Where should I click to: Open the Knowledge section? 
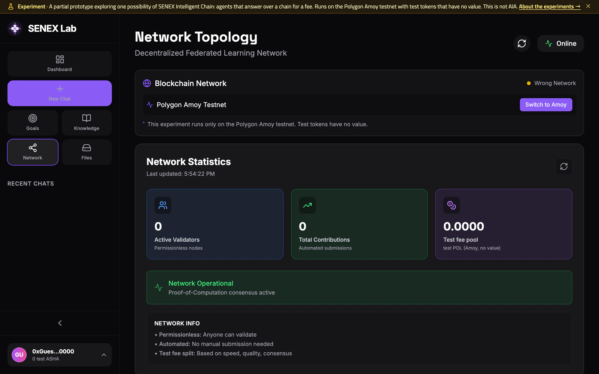pos(86,123)
